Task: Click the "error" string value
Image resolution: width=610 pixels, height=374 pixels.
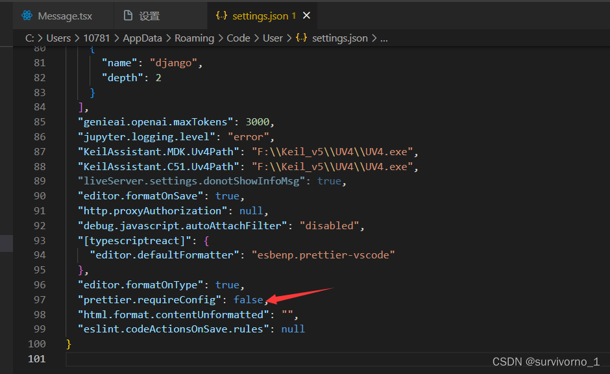Action: tap(248, 137)
